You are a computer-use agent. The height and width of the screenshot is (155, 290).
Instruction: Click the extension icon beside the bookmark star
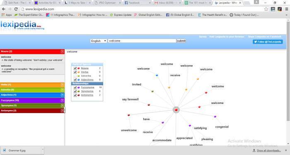273,9
